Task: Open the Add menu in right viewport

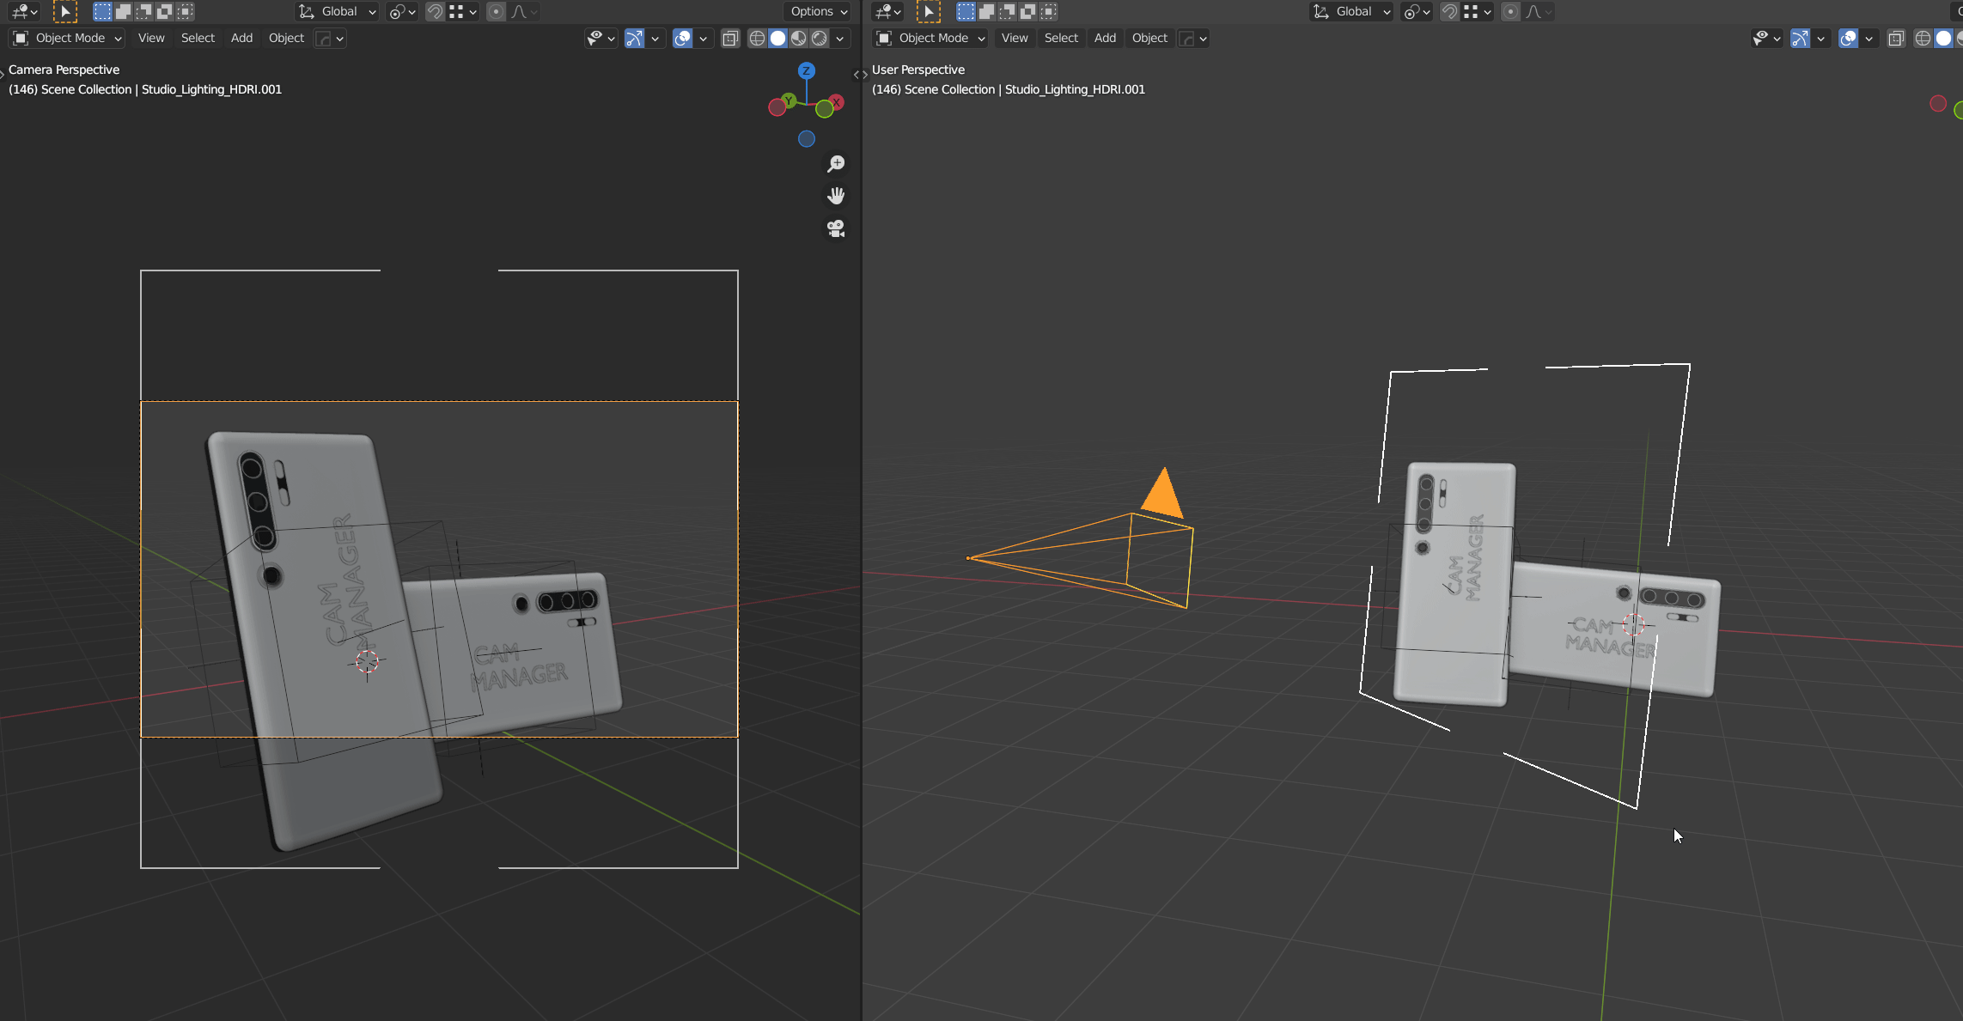Action: pyautogui.click(x=1105, y=38)
